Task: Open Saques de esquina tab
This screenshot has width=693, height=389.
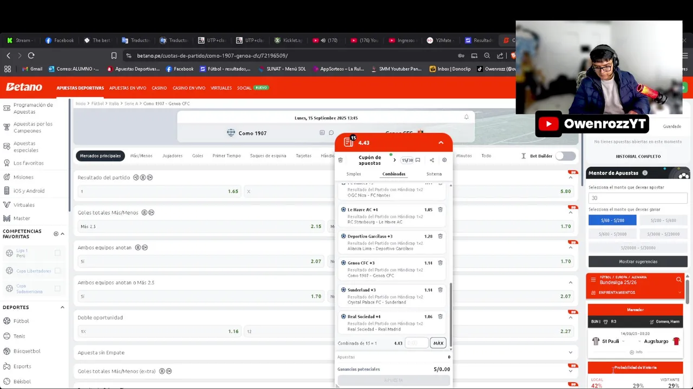Action: click(x=268, y=156)
